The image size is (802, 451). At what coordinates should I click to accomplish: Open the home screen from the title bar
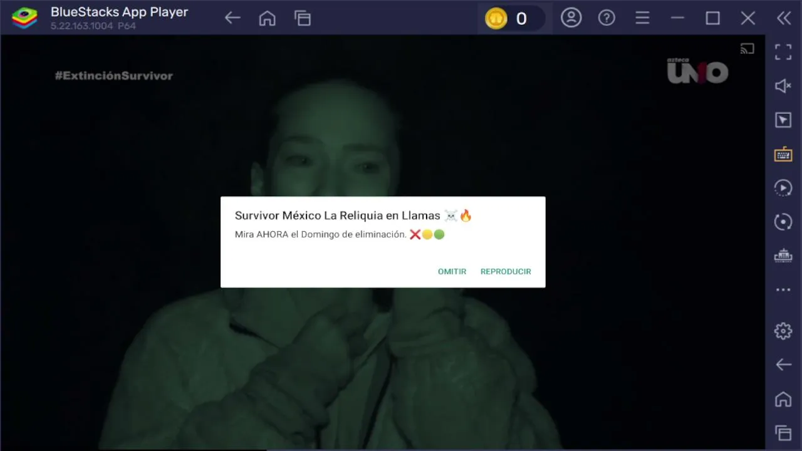(x=268, y=18)
